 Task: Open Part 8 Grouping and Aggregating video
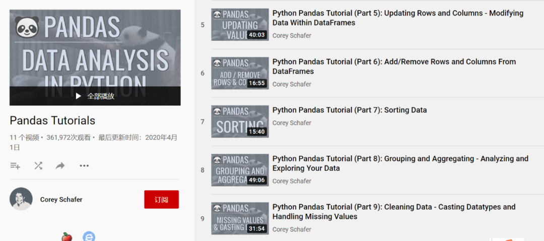point(400,163)
